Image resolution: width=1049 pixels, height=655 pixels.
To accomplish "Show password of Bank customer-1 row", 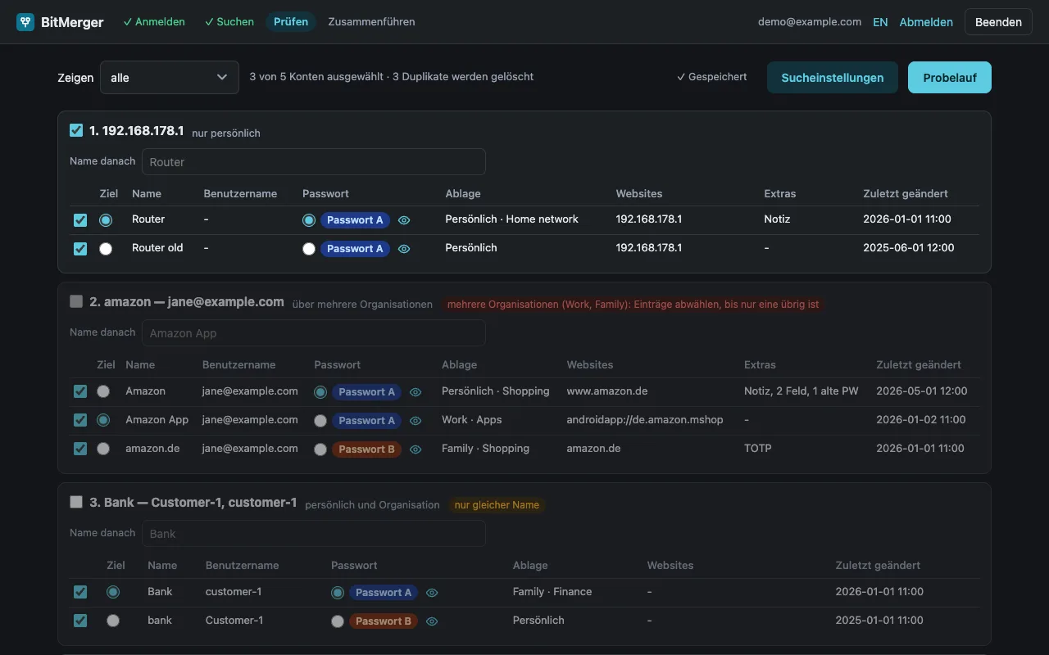I will pyautogui.click(x=432, y=593).
